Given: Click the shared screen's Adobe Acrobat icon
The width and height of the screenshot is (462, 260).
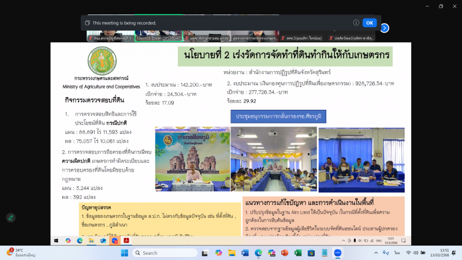Looking at the screenshot, I should click(126, 240).
